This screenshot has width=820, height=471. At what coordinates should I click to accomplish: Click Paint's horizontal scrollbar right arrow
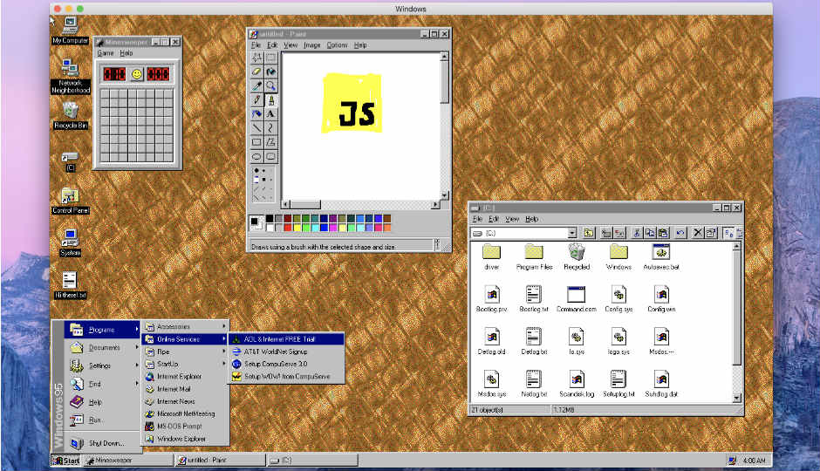click(435, 204)
